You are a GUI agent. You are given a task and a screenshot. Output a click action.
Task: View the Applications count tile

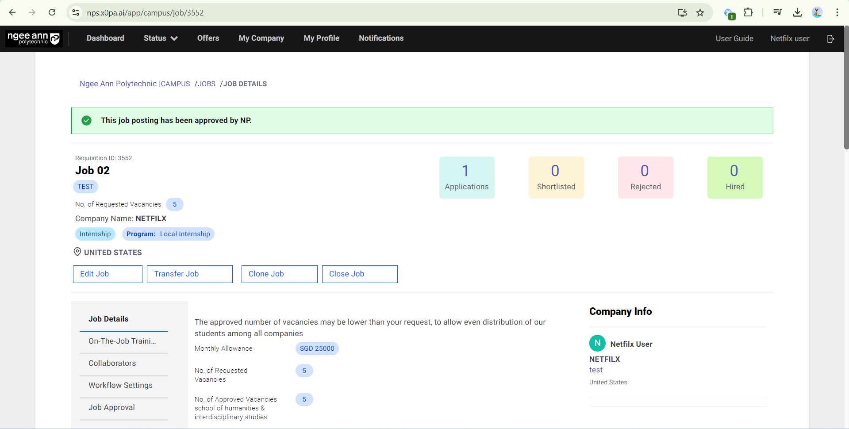(x=466, y=177)
